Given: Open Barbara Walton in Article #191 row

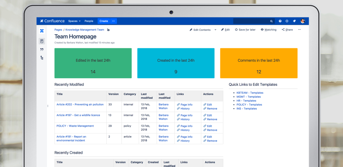Looking at the screenshot, I should coord(163,138).
